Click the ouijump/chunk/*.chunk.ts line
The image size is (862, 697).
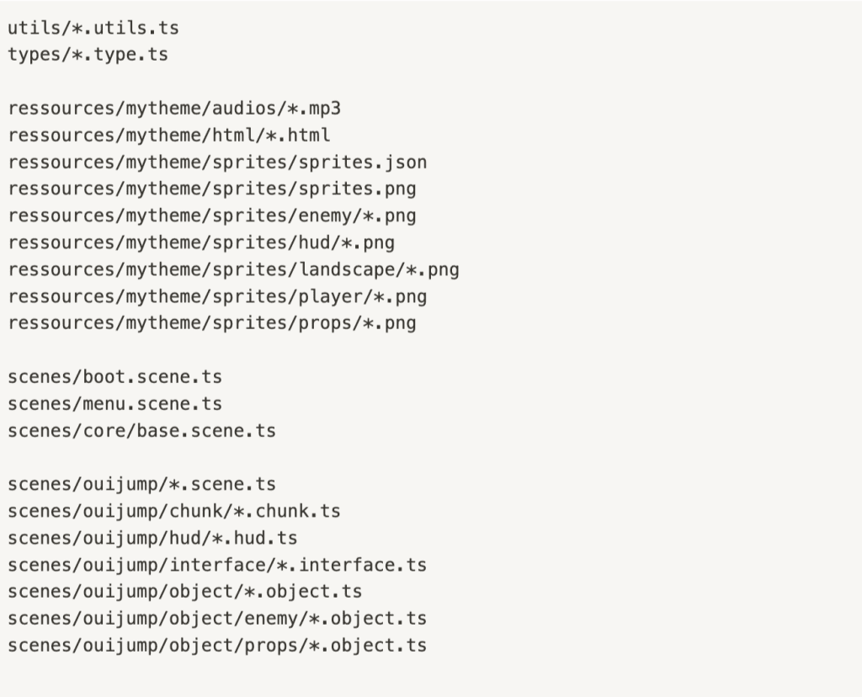click(x=174, y=511)
